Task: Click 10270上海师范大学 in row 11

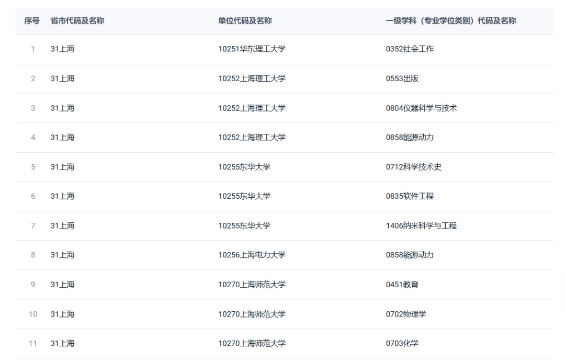Action: 252,343
